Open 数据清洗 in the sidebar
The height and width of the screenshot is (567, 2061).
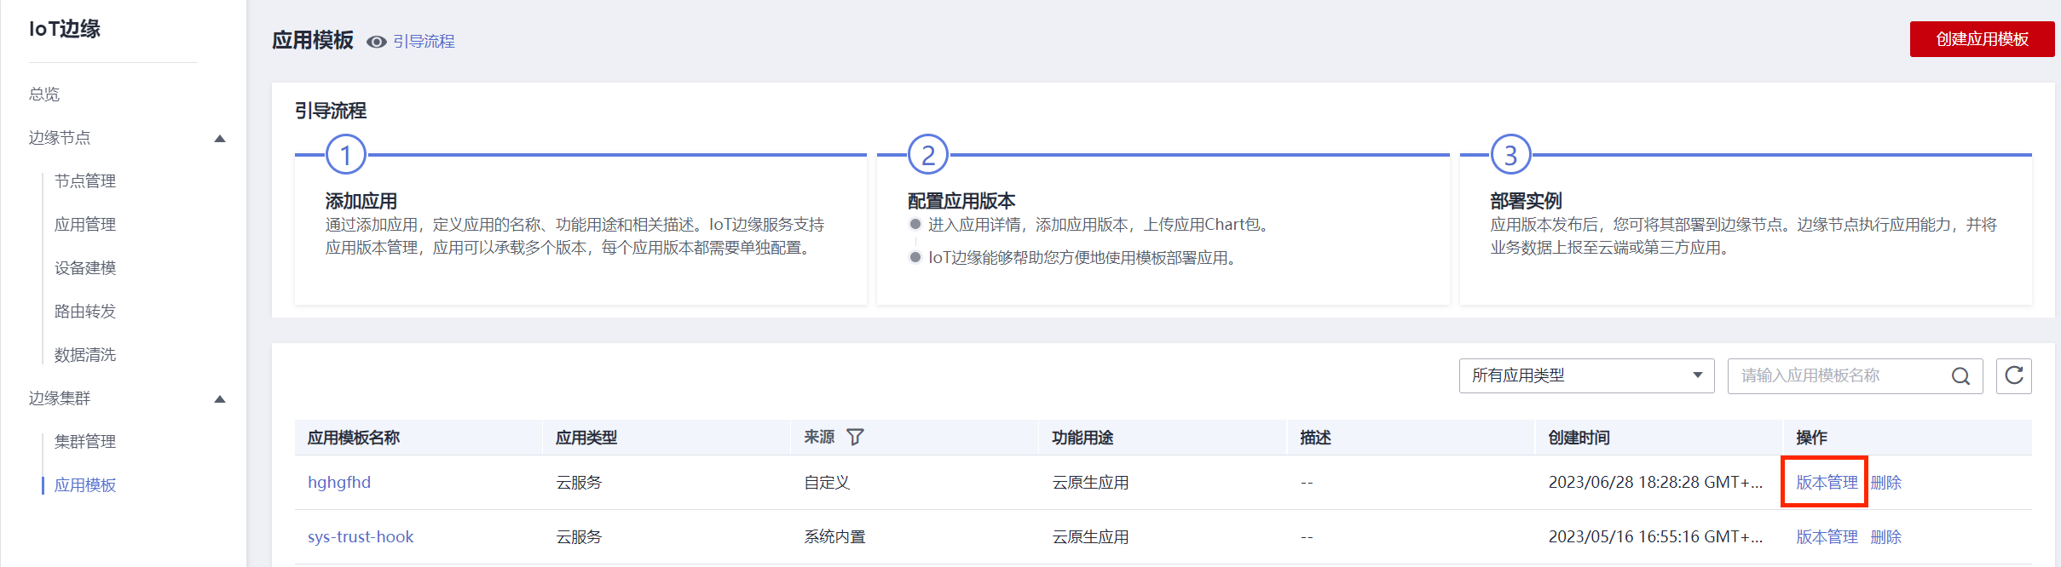[85, 354]
